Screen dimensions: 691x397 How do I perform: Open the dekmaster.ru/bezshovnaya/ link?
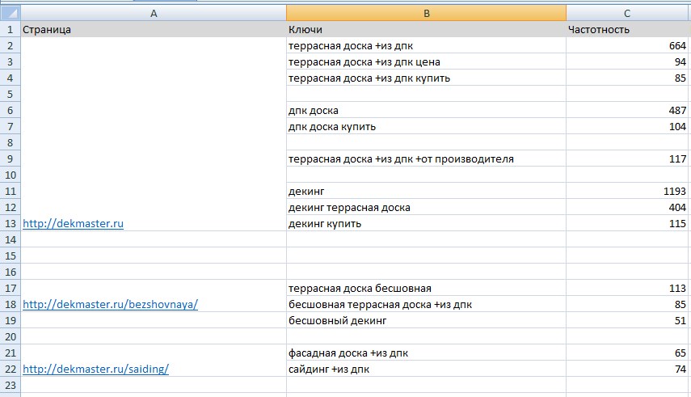point(110,304)
